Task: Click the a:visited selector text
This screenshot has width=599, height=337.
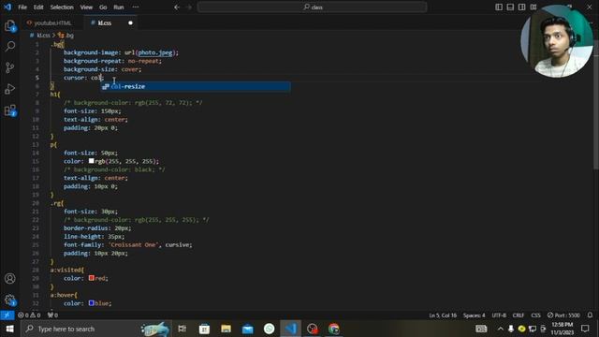Action: coord(66,270)
